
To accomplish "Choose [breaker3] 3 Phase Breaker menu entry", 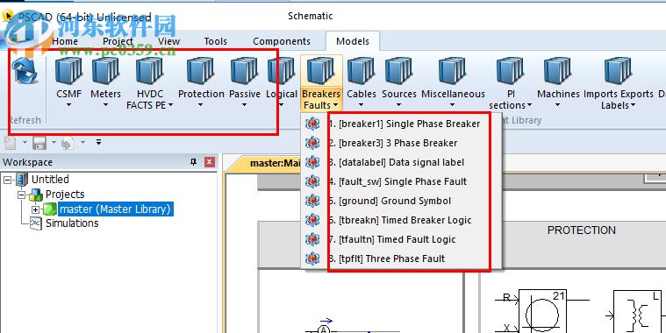I will coord(401,143).
